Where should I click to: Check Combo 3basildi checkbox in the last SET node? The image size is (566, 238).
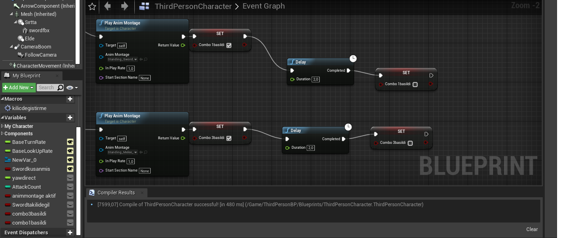410,143
